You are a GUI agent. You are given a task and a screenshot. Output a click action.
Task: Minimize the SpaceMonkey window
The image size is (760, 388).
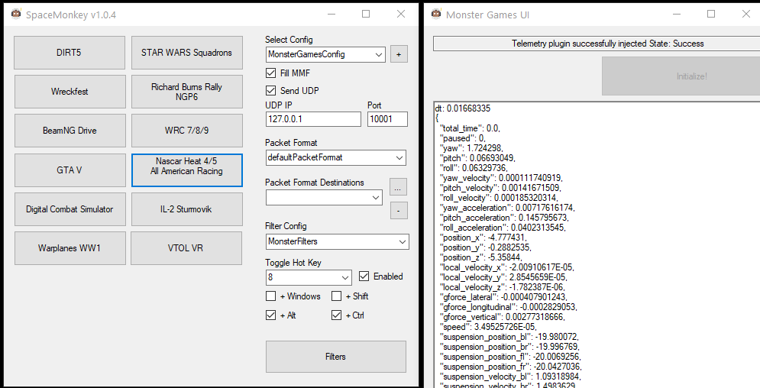point(331,14)
